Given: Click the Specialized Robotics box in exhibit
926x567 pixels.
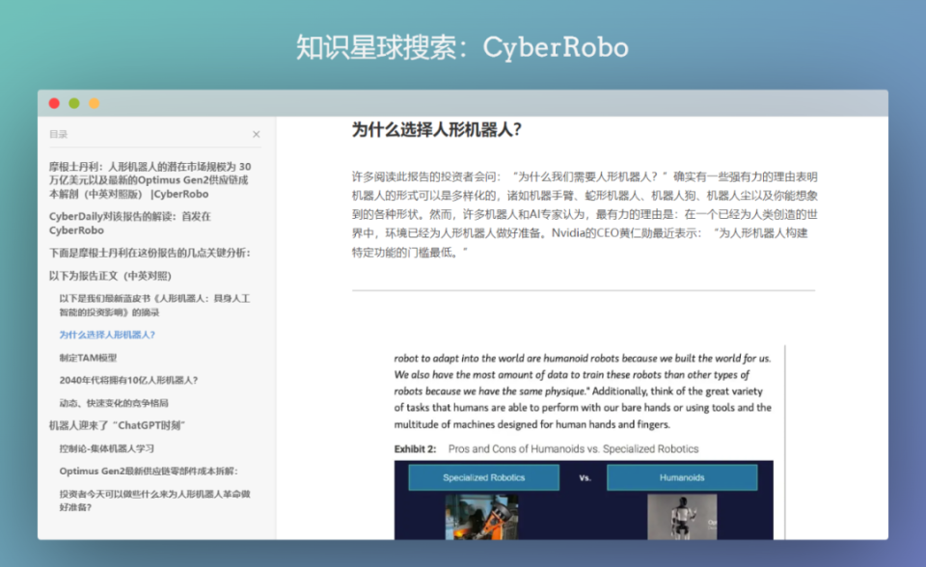Looking at the screenshot, I should 483,477.
